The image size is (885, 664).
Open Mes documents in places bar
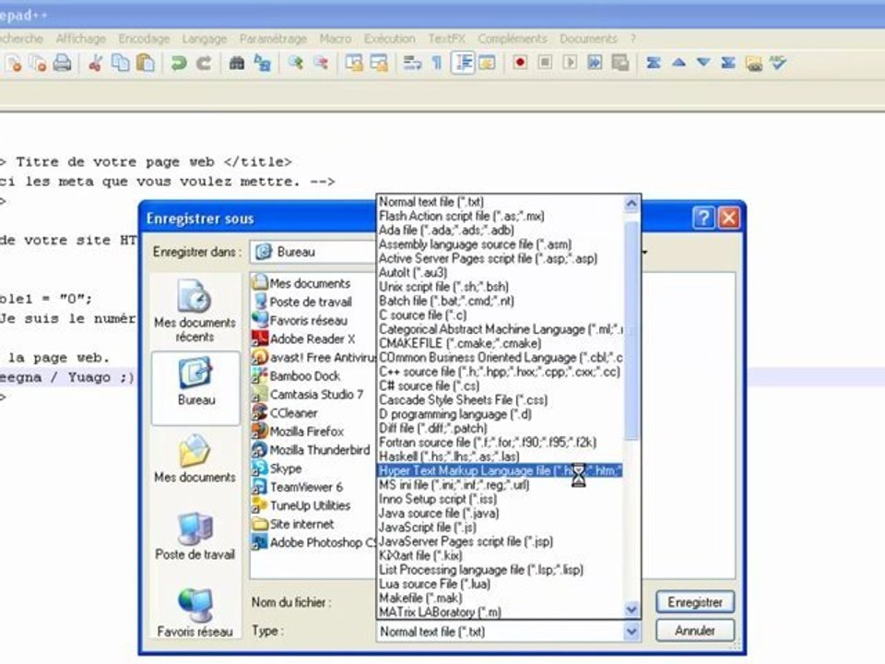tap(195, 458)
